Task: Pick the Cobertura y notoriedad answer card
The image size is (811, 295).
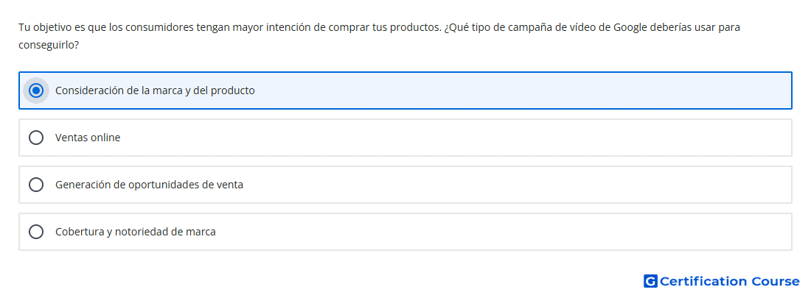Action: tap(405, 232)
